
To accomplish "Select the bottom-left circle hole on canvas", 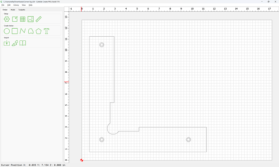I will 102,140.
